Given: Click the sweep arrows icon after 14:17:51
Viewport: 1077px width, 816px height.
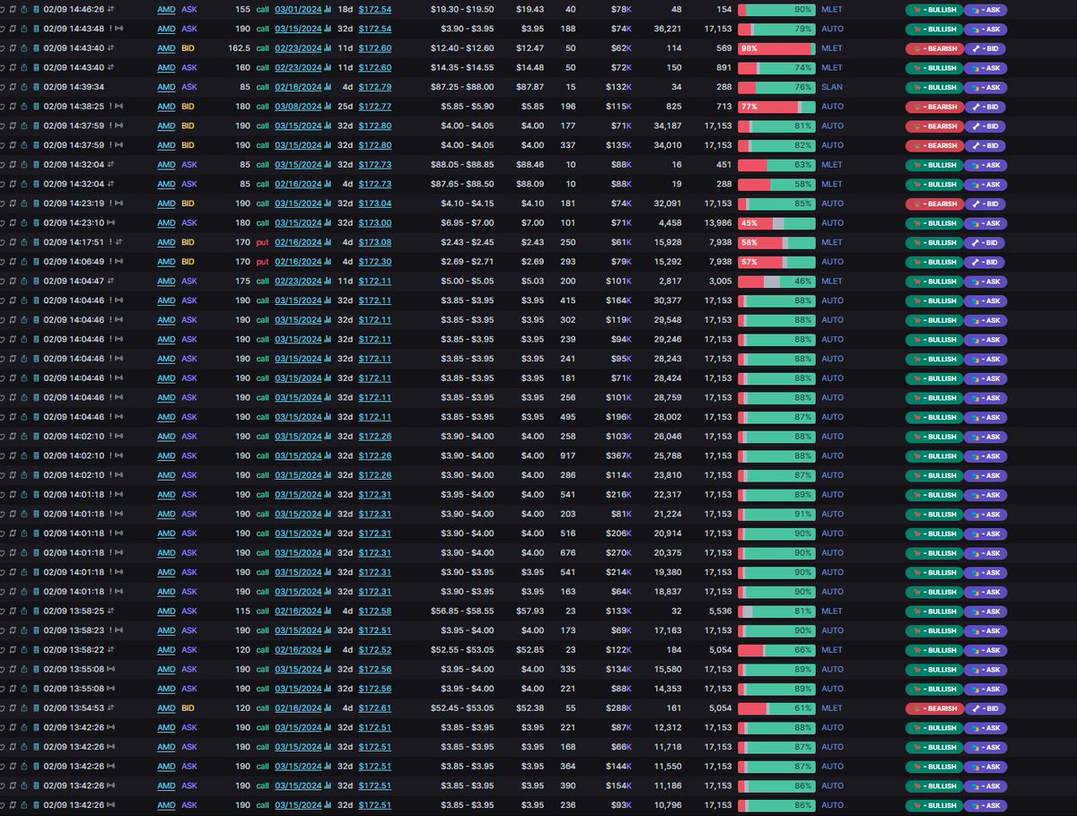Looking at the screenshot, I should click(119, 242).
